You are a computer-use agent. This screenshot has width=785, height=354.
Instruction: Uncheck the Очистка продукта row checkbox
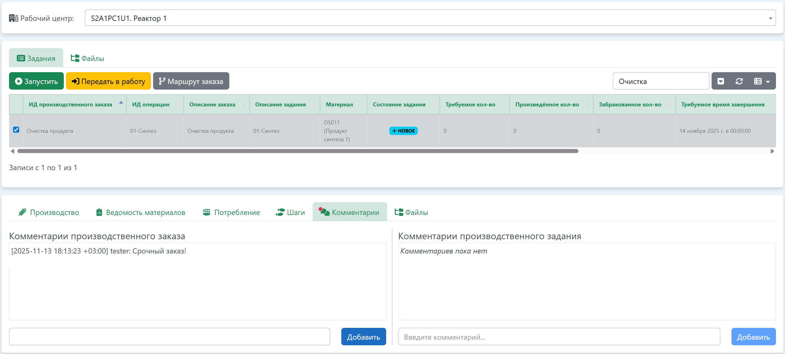pos(16,130)
